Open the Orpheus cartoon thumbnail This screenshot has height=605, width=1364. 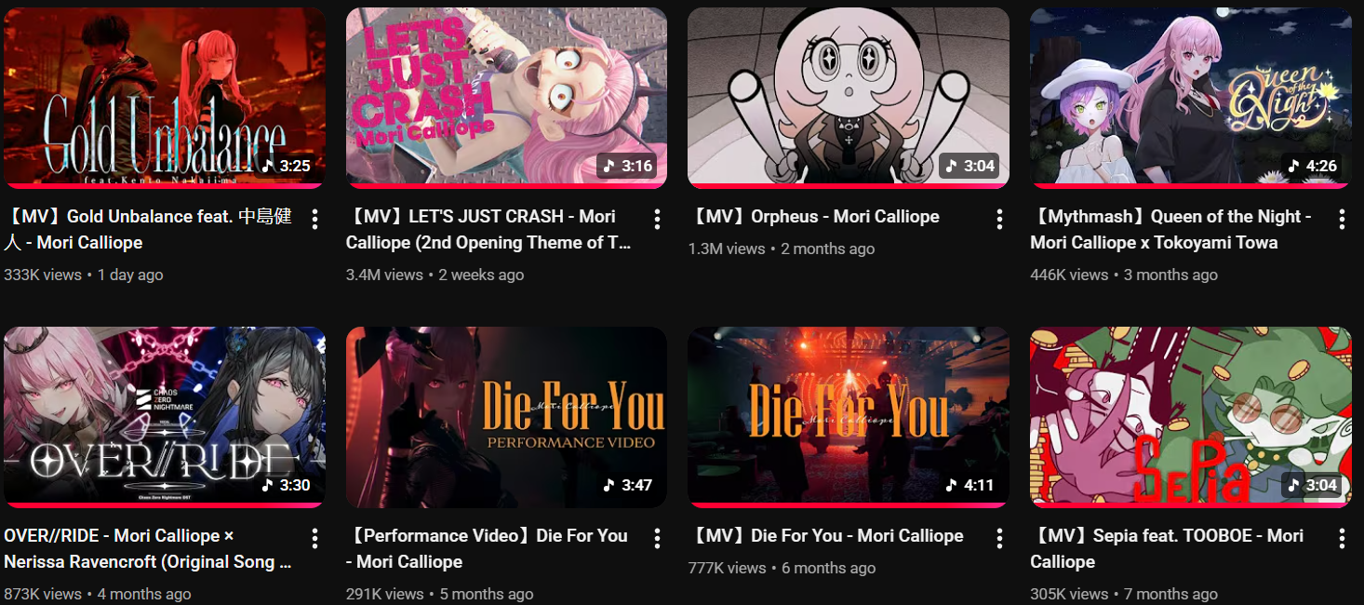[849, 98]
